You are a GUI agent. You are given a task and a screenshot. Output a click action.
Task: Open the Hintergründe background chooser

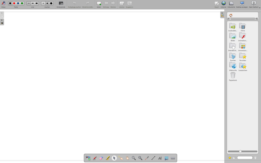[61, 4]
